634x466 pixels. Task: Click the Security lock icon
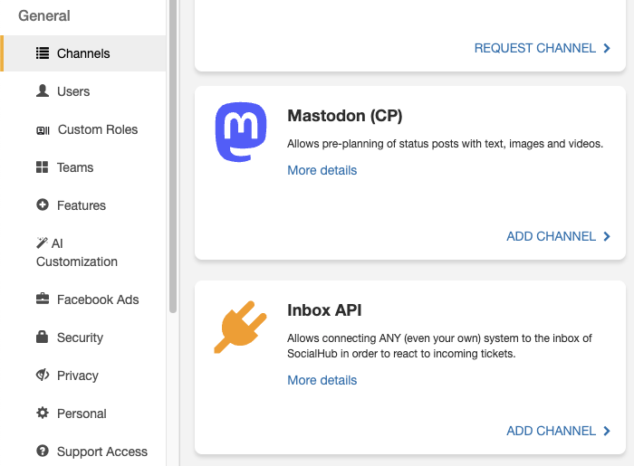(42, 337)
